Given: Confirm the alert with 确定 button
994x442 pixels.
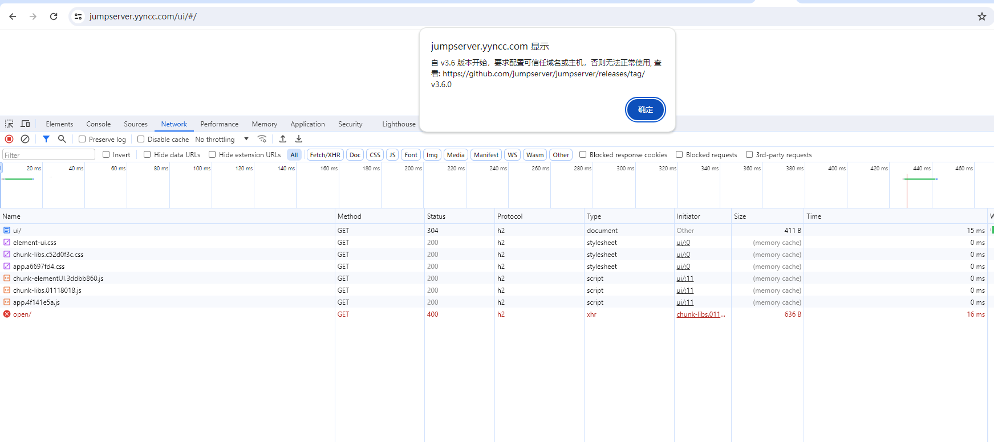Looking at the screenshot, I should 645,109.
